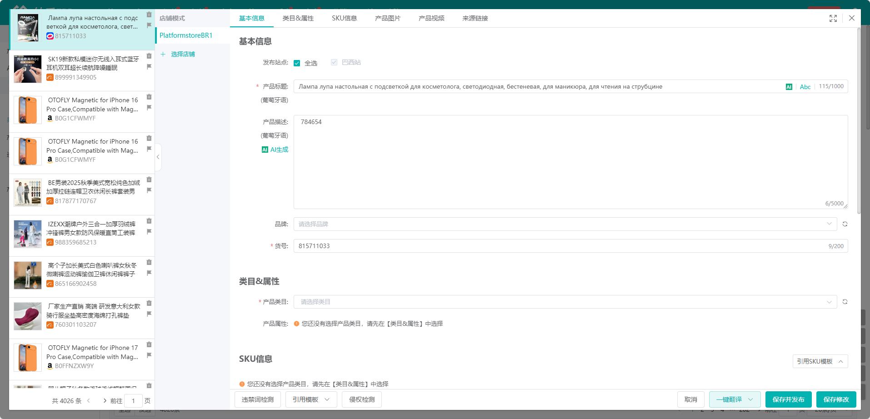Image resolution: width=870 pixels, height=419 pixels.
Task: Enter fullscreen with the expand icon
Action: coord(833,18)
